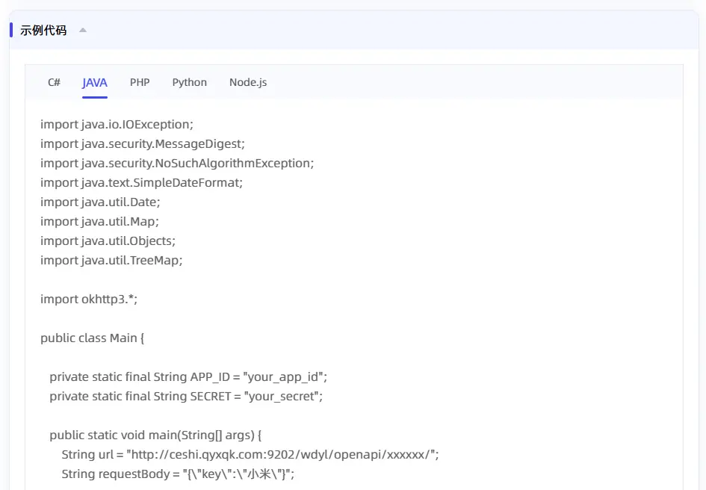
Task: Click the import java.util.Date line
Action: point(100,202)
